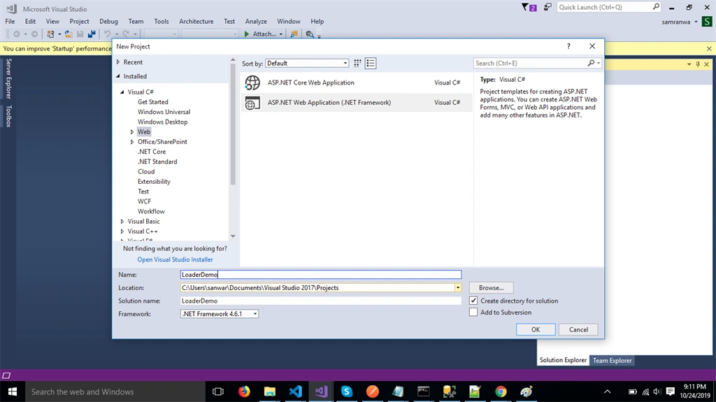
Task: Enable Add to Subversion checkbox
Action: pos(473,312)
